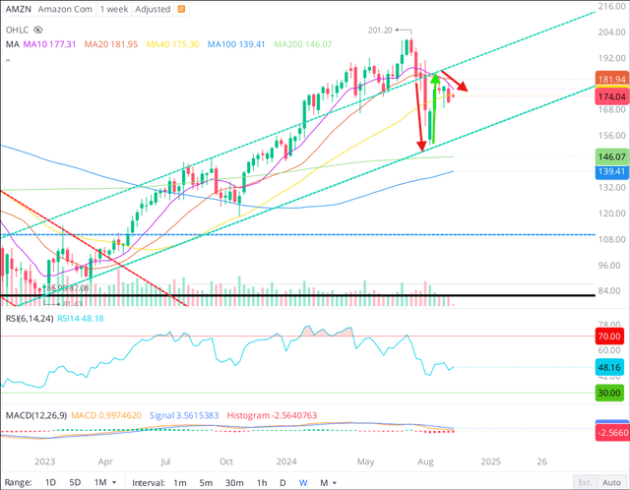The image size is (630, 490).
Task: Click the RSI 30.00 oversold tag
Action: pyautogui.click(x=609, y=393)
